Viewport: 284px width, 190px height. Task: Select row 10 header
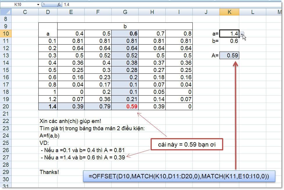(6, 34)
